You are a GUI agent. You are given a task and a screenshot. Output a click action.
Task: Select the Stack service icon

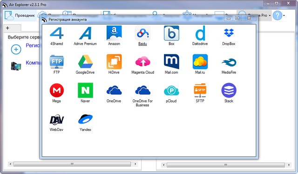pos(229,90)
